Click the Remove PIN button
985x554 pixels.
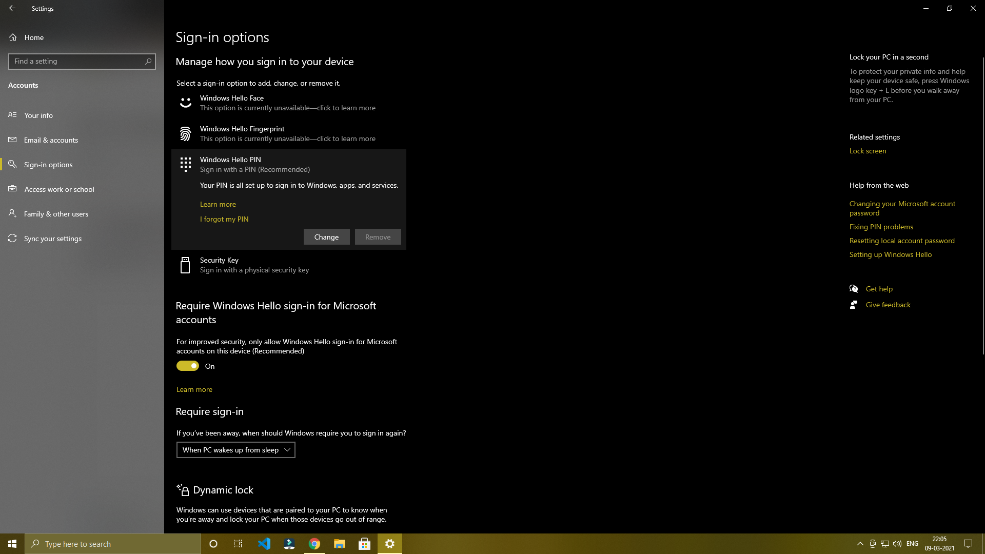point(378,237)
